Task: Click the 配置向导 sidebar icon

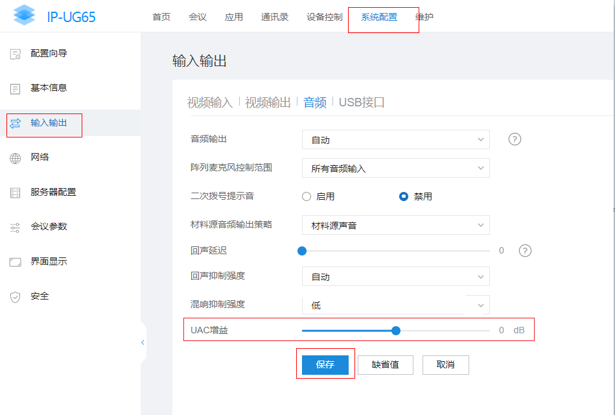Action: 16,54
